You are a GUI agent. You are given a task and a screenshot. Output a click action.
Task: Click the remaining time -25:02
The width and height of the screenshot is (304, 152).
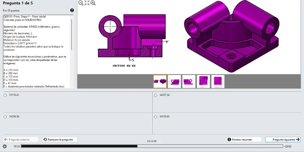click(x=288, y=146)
